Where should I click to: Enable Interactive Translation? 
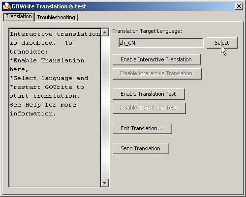[156, 59]
